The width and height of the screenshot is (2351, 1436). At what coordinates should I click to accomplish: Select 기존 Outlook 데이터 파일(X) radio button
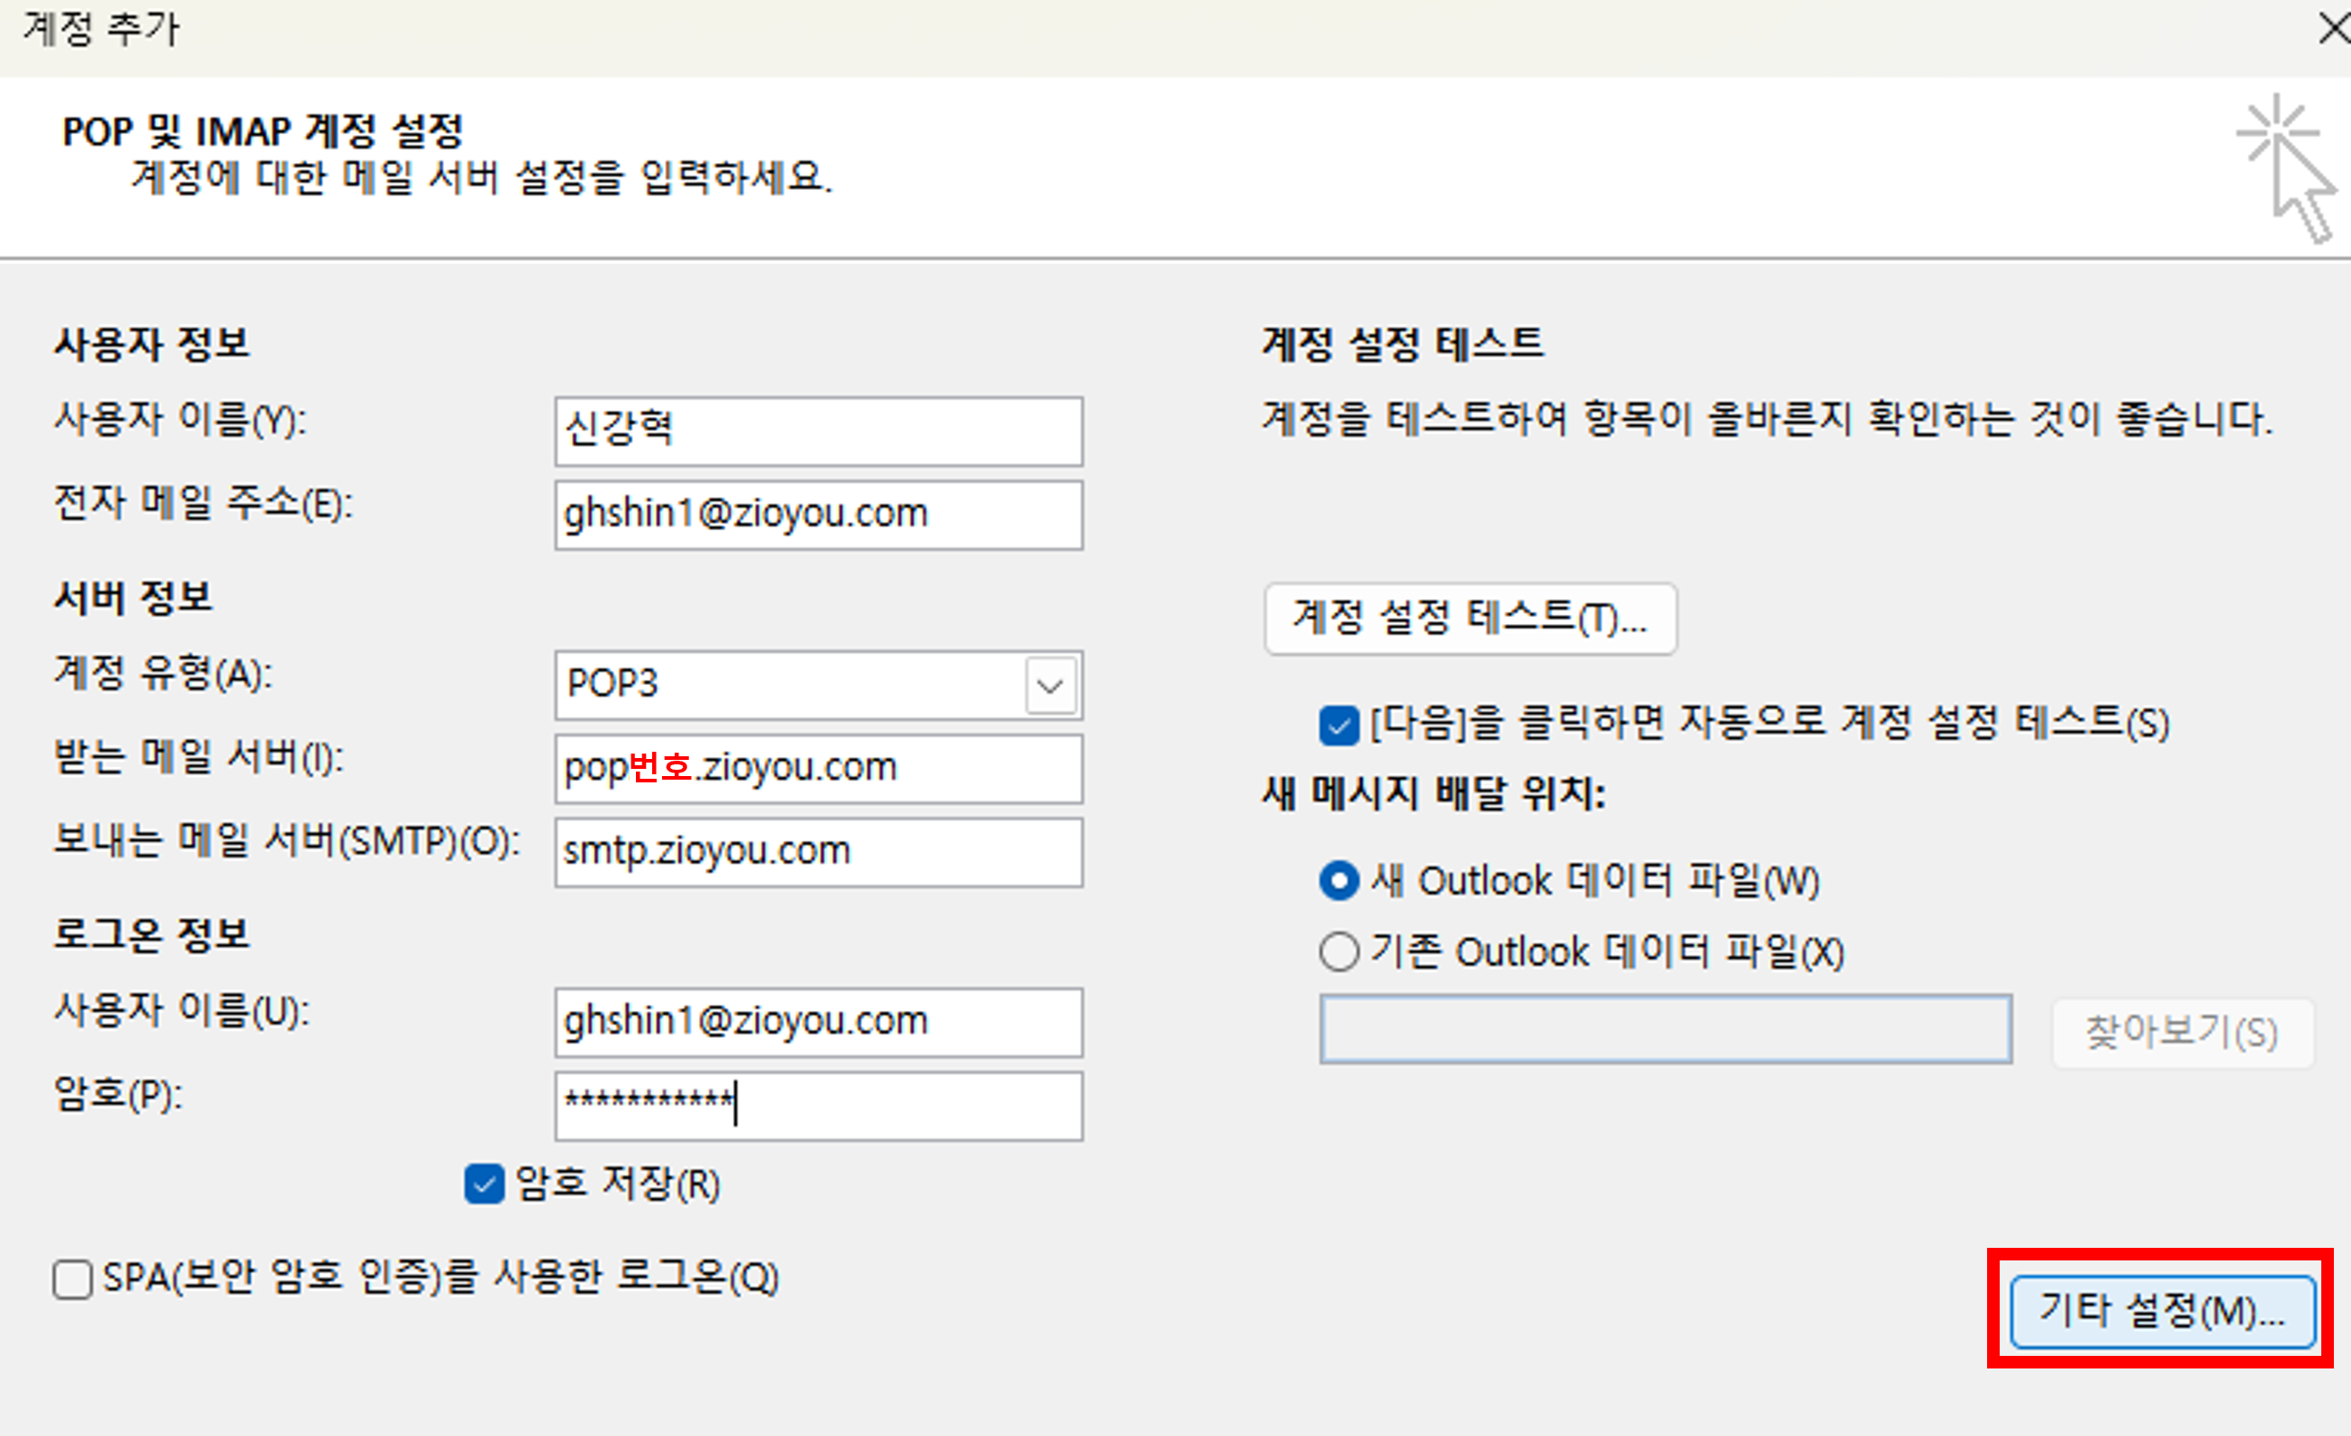tap(1339, 952)
